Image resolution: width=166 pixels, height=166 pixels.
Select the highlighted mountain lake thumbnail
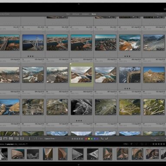click(81, 75)
